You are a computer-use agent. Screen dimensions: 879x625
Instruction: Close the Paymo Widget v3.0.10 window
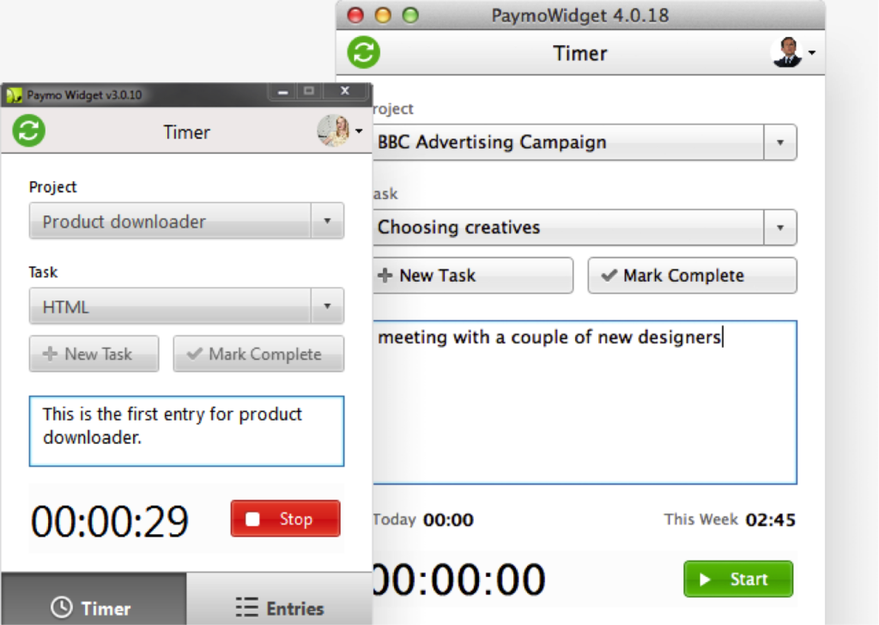pyautogui.click(x=345, y=91)
